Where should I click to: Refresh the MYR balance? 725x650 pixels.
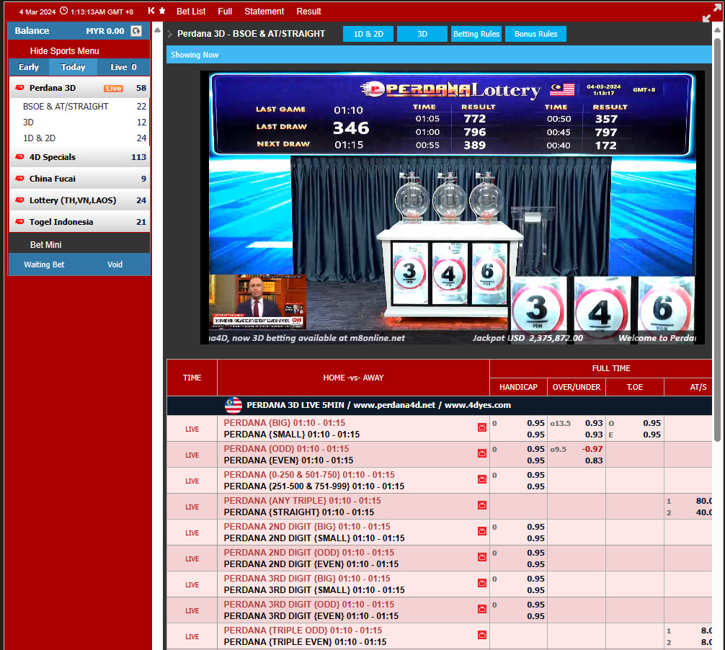coord(136,31)
